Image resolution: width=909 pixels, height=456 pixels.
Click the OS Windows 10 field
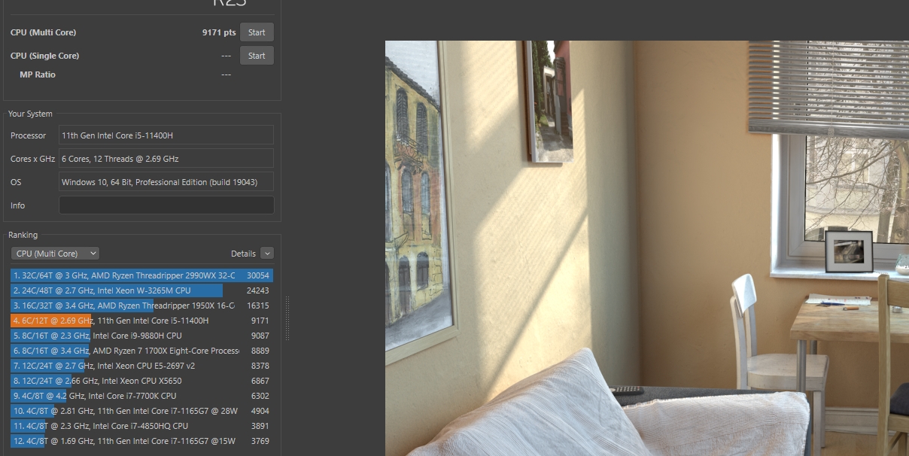[166, 182]
